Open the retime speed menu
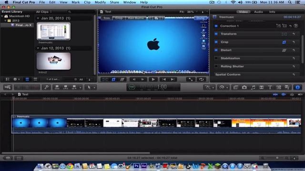Image resolution: width=305 pixels, height=171 pixels. 223,87
